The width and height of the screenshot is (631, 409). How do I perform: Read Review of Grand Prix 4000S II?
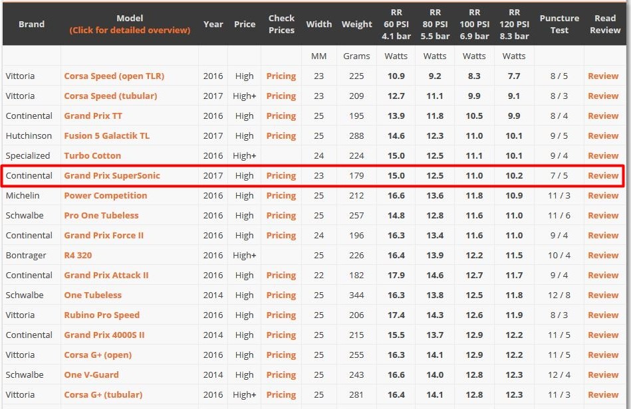(x=603, y=335)
